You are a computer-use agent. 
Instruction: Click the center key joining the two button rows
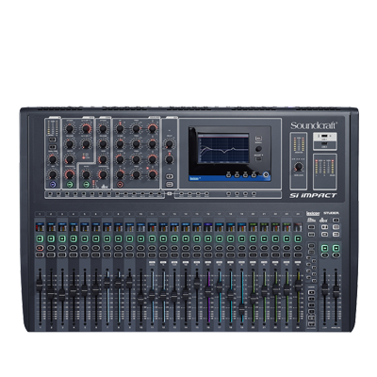pos(170,194)
